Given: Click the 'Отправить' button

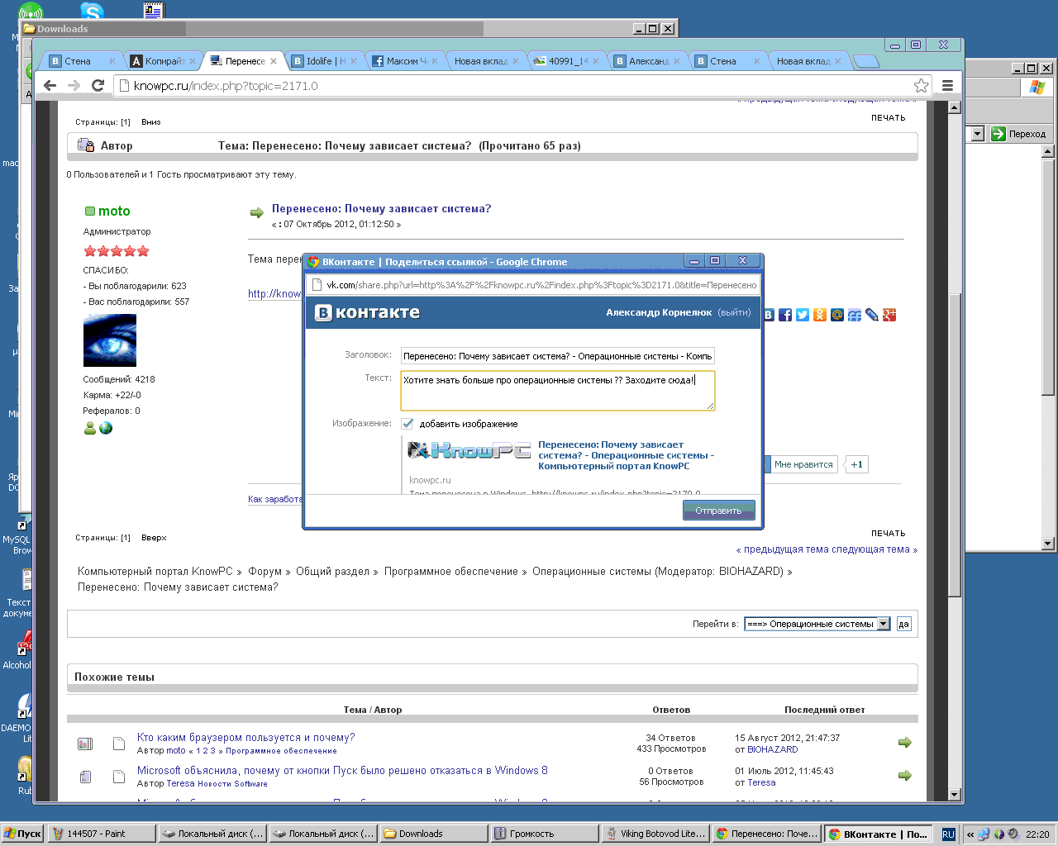Looking at the screenshot, I should [718, 511].
